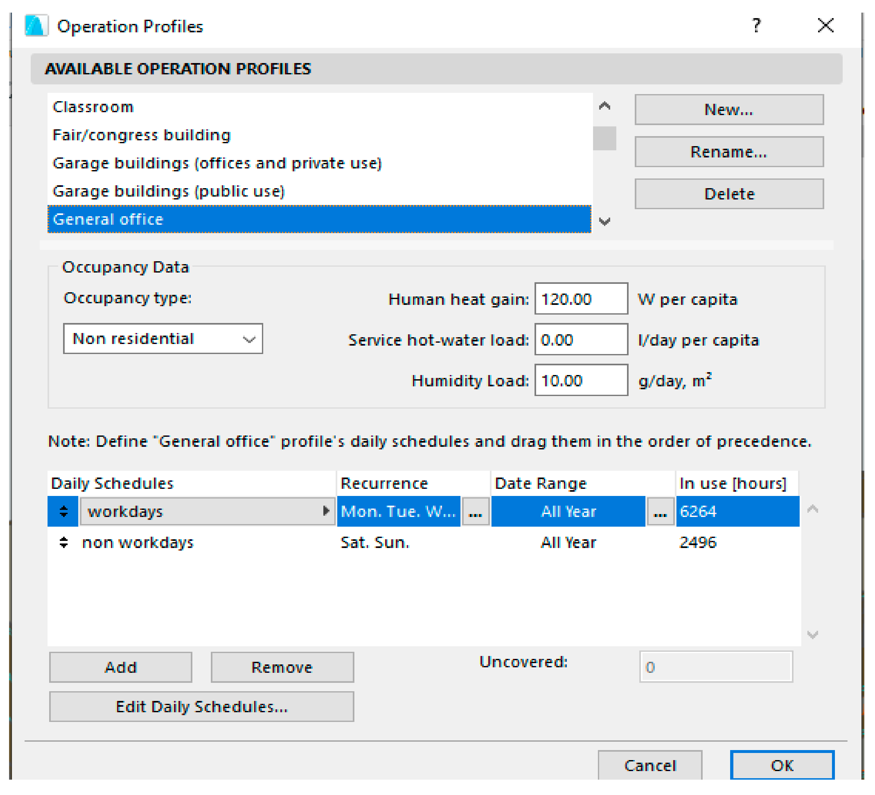Viewport: 875px width, 795px height.
Task: Select Garage buildings (public use) profile
Action: (168, 191)
